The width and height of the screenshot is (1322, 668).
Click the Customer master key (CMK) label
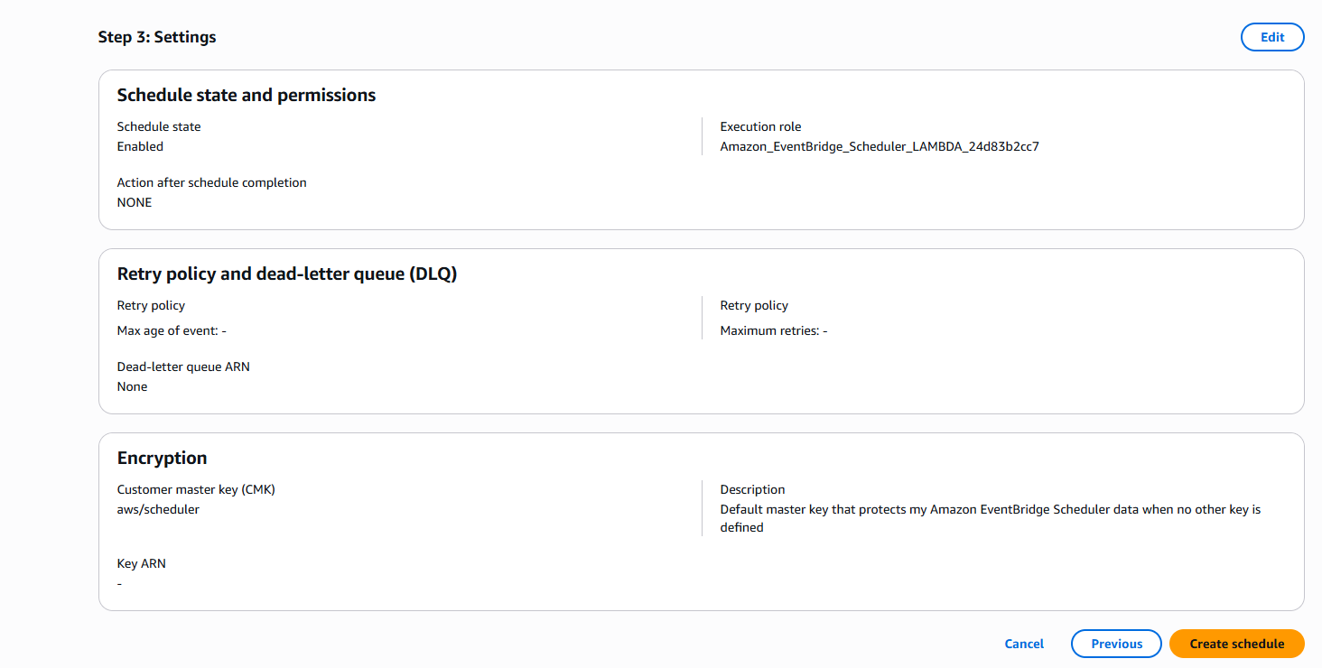(196, 489)
